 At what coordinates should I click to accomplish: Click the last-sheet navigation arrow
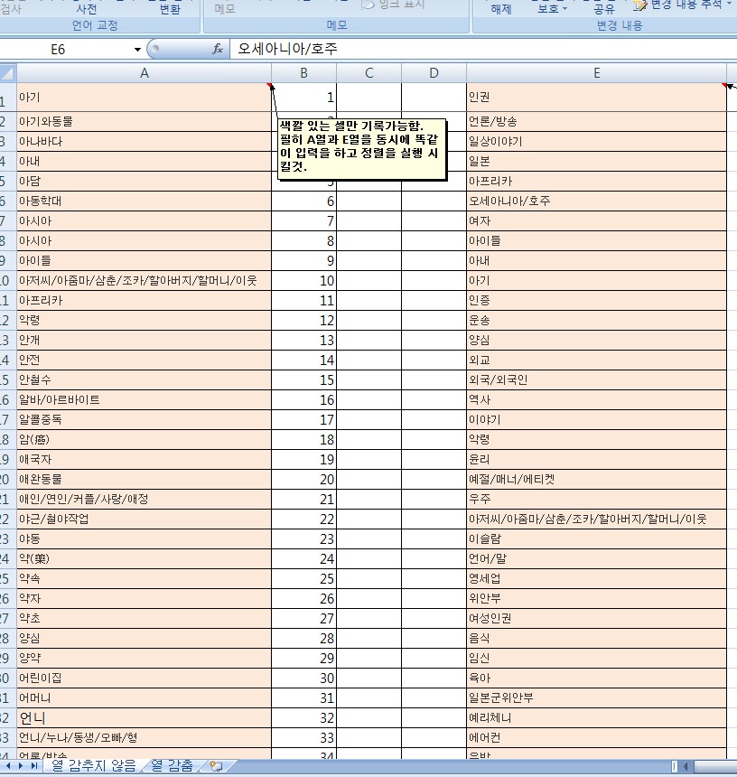(35, 766)
